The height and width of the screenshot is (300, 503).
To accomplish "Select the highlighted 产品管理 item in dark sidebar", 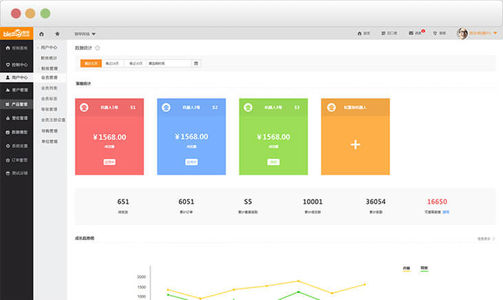I will [x=16, y=104].
